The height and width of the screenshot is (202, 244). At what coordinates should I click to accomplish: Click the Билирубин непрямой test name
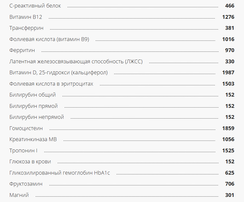point(37,117)
